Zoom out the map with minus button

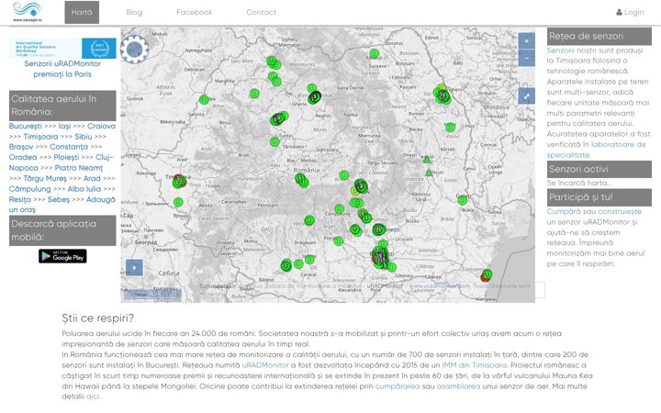tap(527, 58)
